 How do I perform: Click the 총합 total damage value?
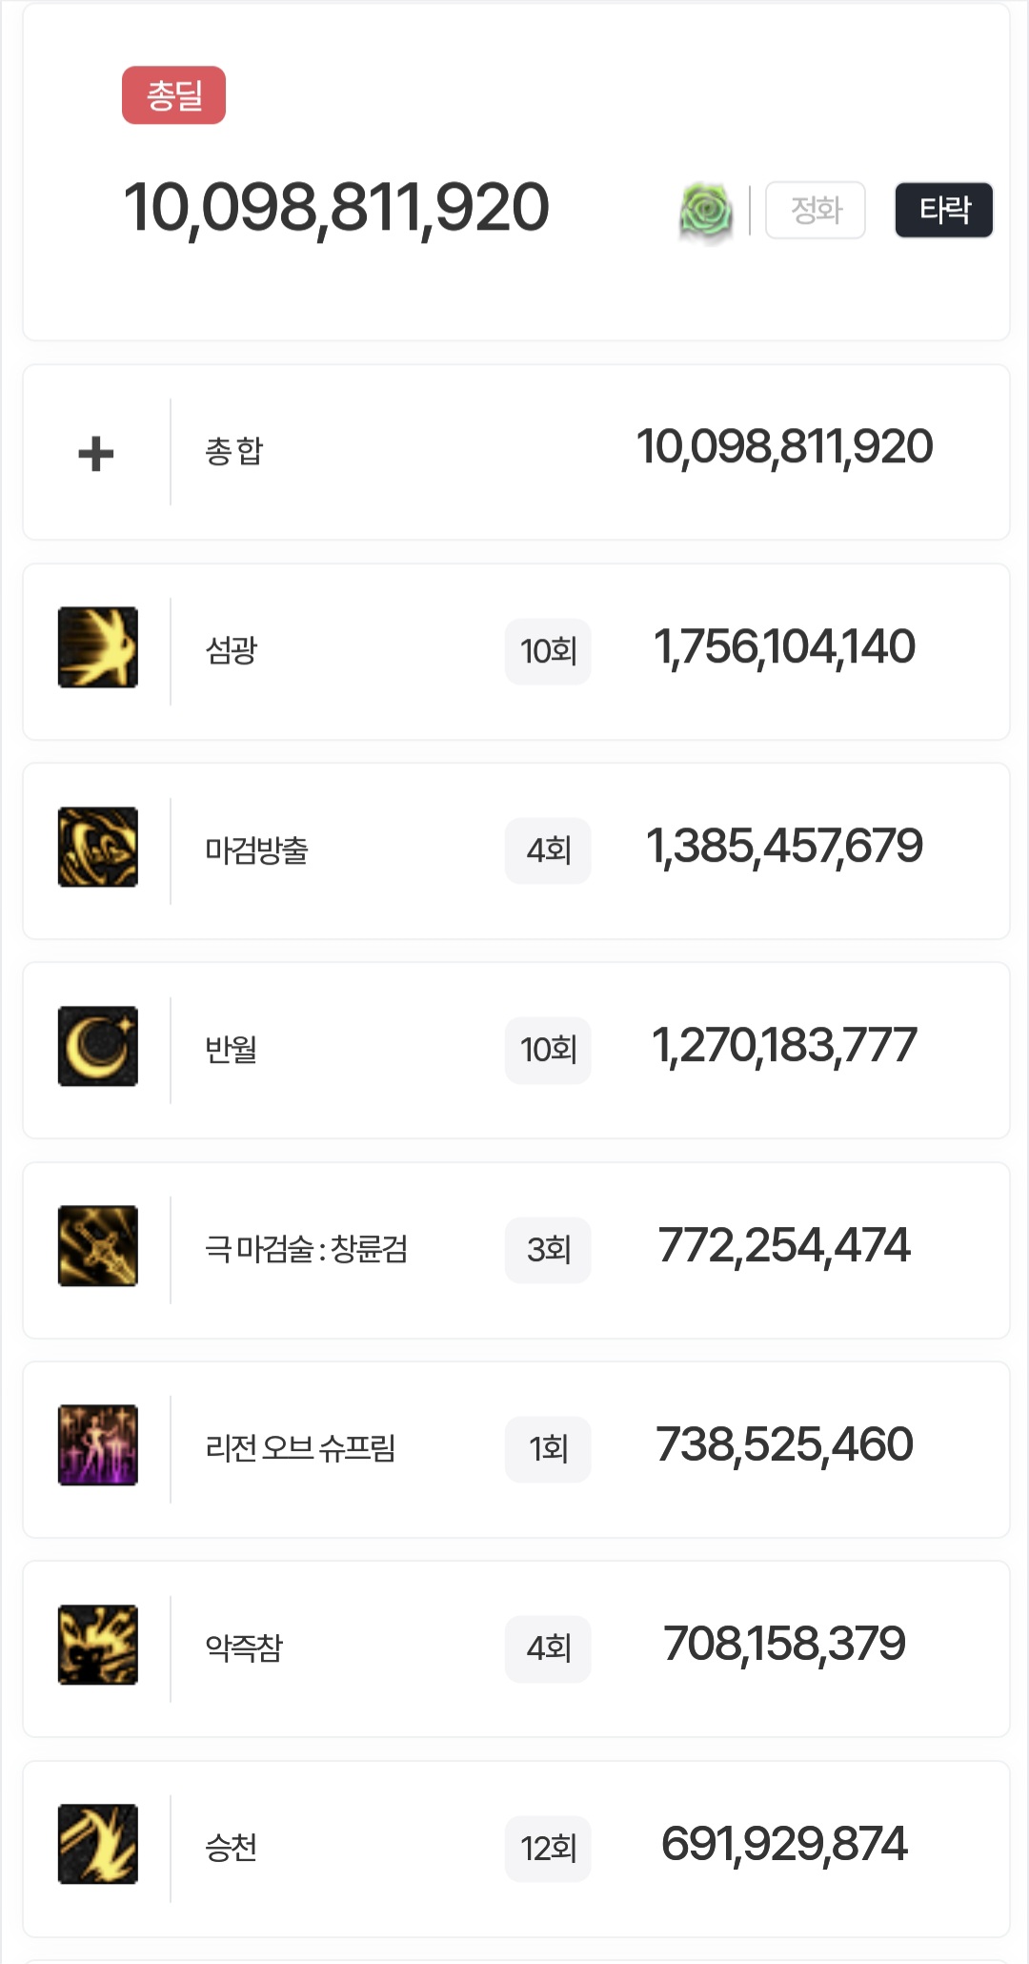click(784, 447)
